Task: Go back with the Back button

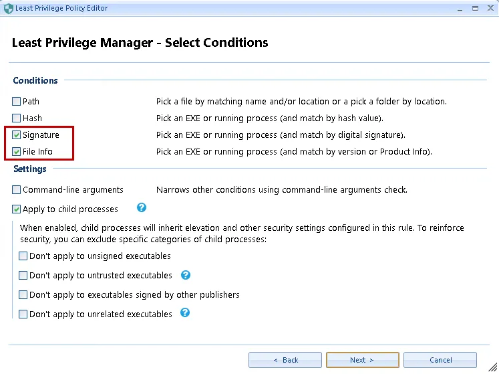Action: (285, 360)
